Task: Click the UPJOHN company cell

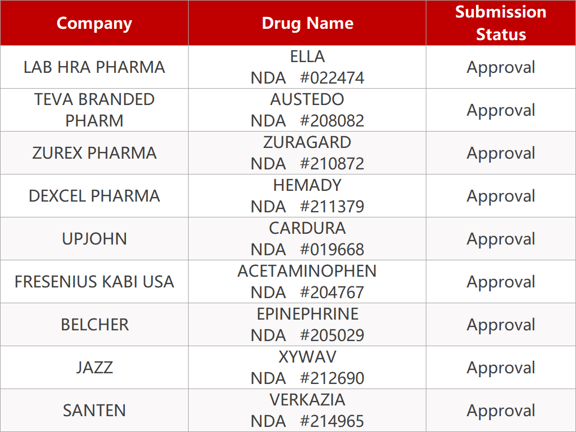Action: pos(94,239)
